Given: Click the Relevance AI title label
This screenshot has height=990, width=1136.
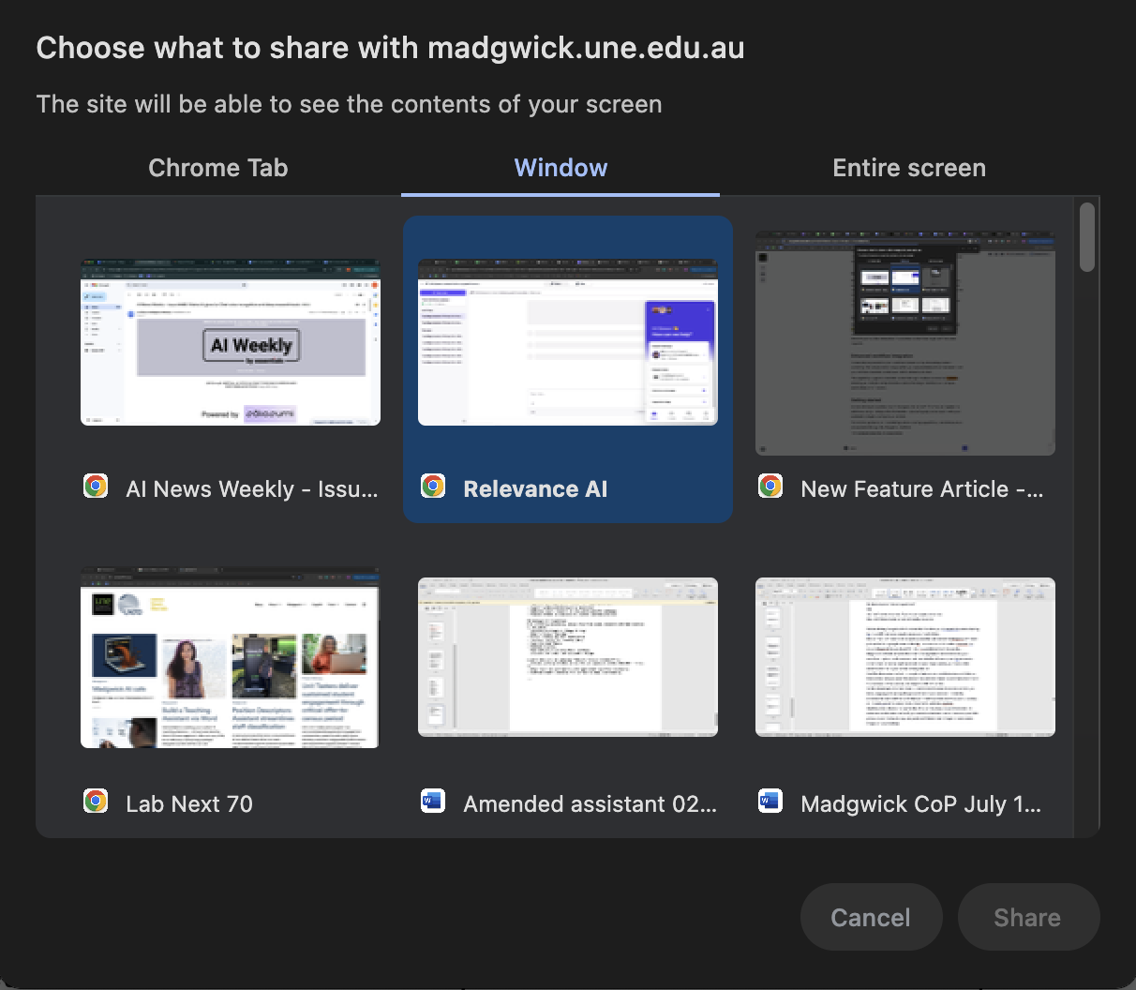Looking at the screenshot, I should click(x=535, y=489).
